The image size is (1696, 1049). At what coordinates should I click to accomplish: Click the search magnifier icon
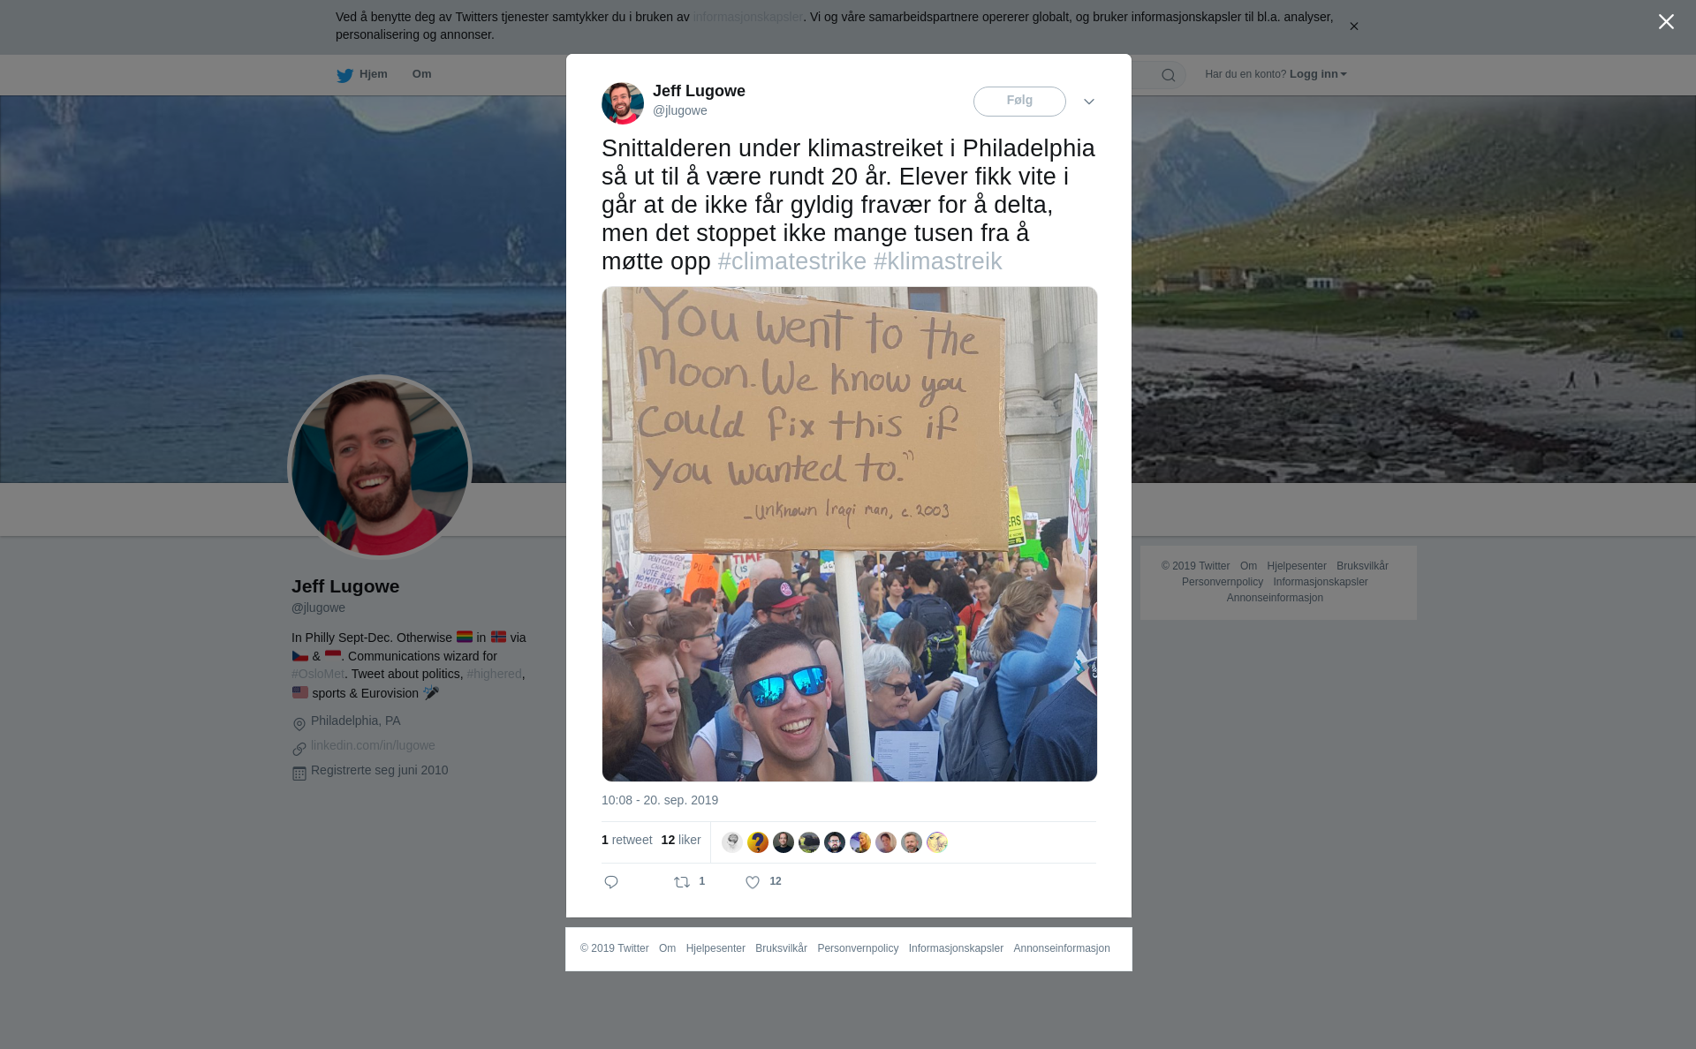point(1169,75)
